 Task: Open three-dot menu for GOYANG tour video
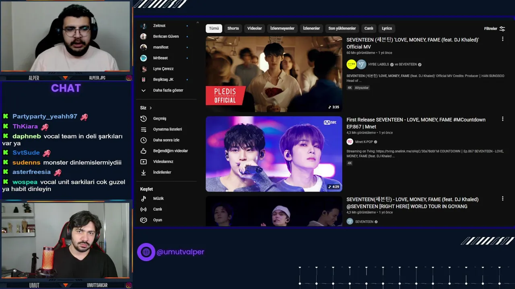tap(503, 198)
